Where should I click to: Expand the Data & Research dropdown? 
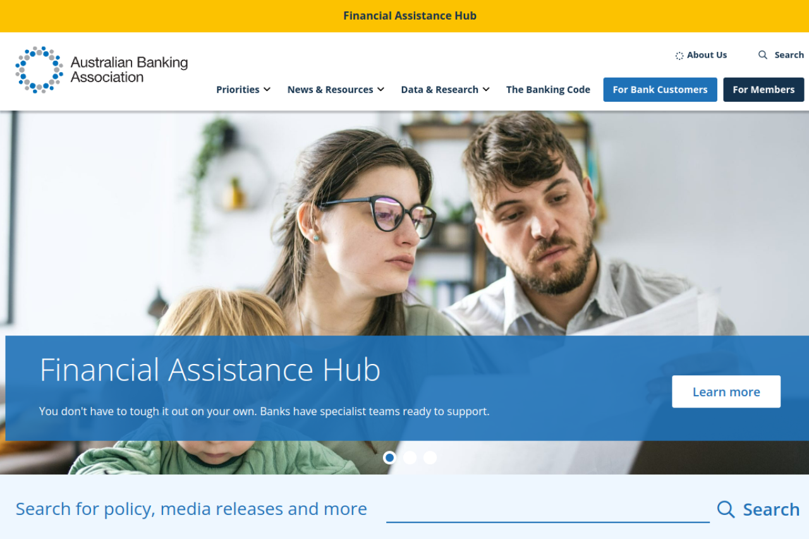(445, 90)
